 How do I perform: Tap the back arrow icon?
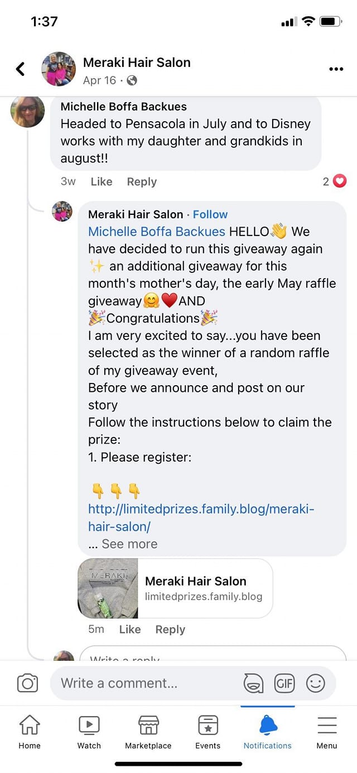tap(21, 69)
